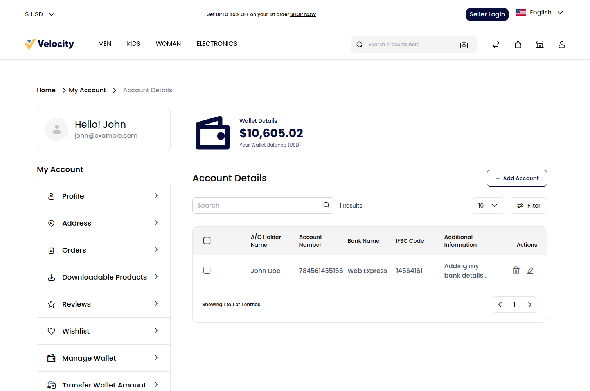Open the English language dropdown

click(541, 12)
